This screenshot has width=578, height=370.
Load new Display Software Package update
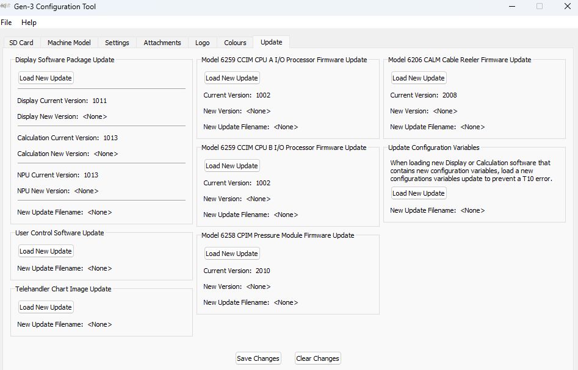point(46,78)
